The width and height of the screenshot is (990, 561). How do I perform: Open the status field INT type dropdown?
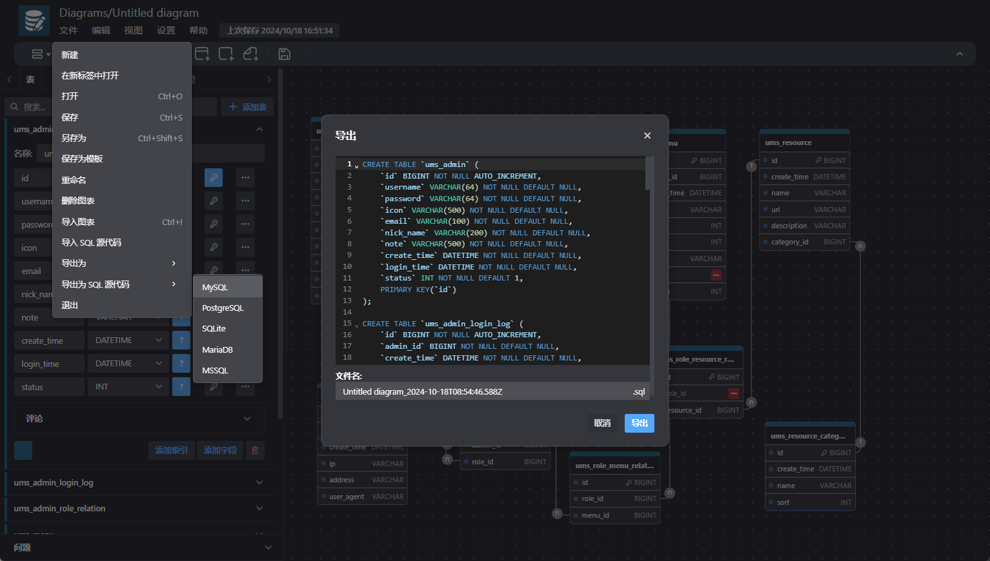pos(128,387)
